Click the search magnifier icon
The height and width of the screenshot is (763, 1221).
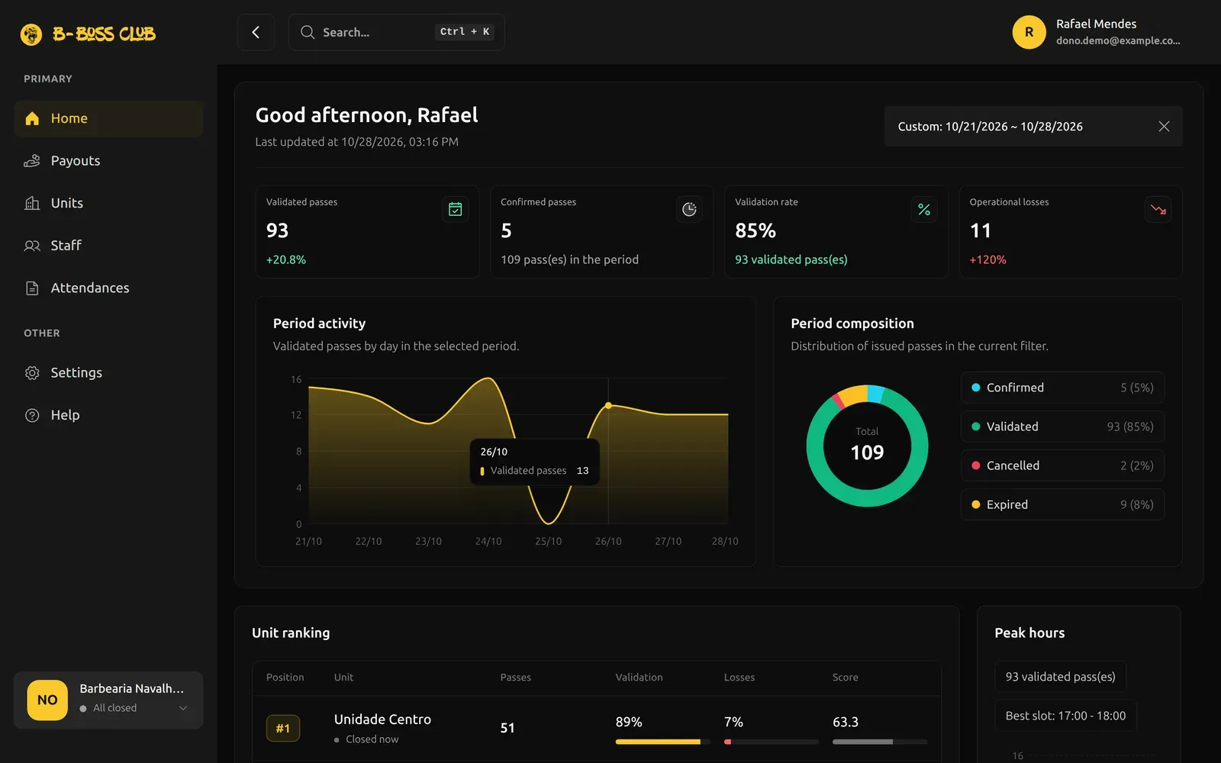(x=308, y=32)
